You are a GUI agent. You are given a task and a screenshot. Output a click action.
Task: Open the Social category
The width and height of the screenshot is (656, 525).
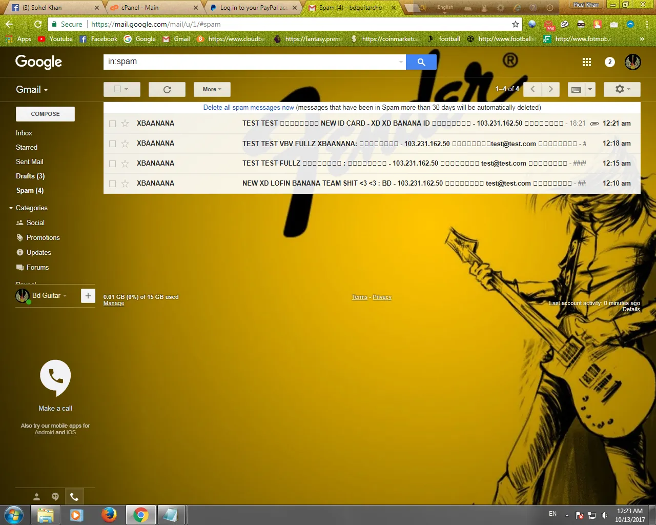[35, 223]
